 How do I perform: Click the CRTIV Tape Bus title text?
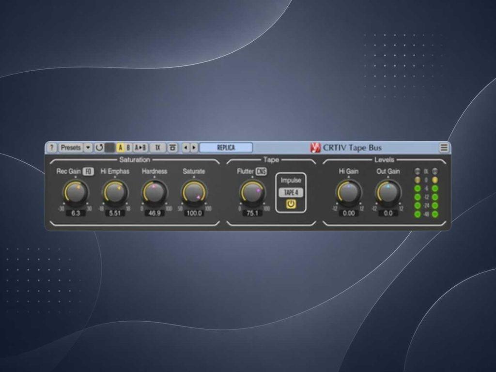[352, 148]
